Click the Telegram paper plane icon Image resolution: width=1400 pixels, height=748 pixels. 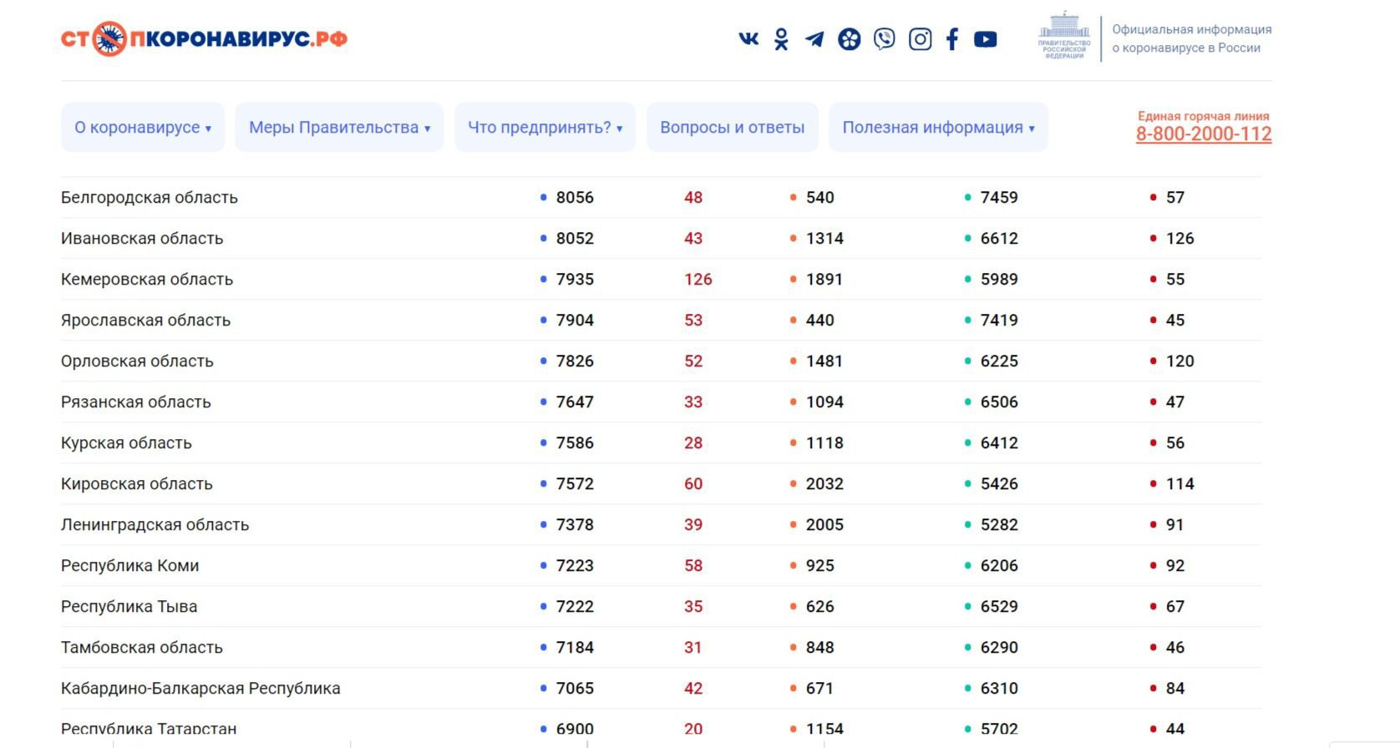(814, 39)
